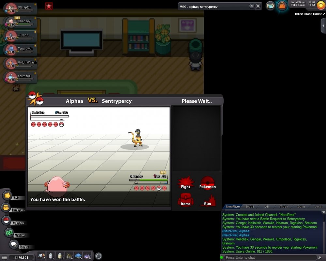Collapse the MSG window with the up arrow

coord(252,6)
